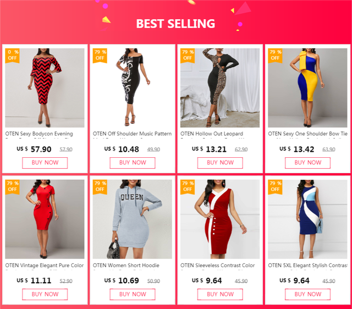Screen dimensions: 352x309
Task: Buy the US $57.90 bodycon evening dress
Action: [x=45, y=163]
